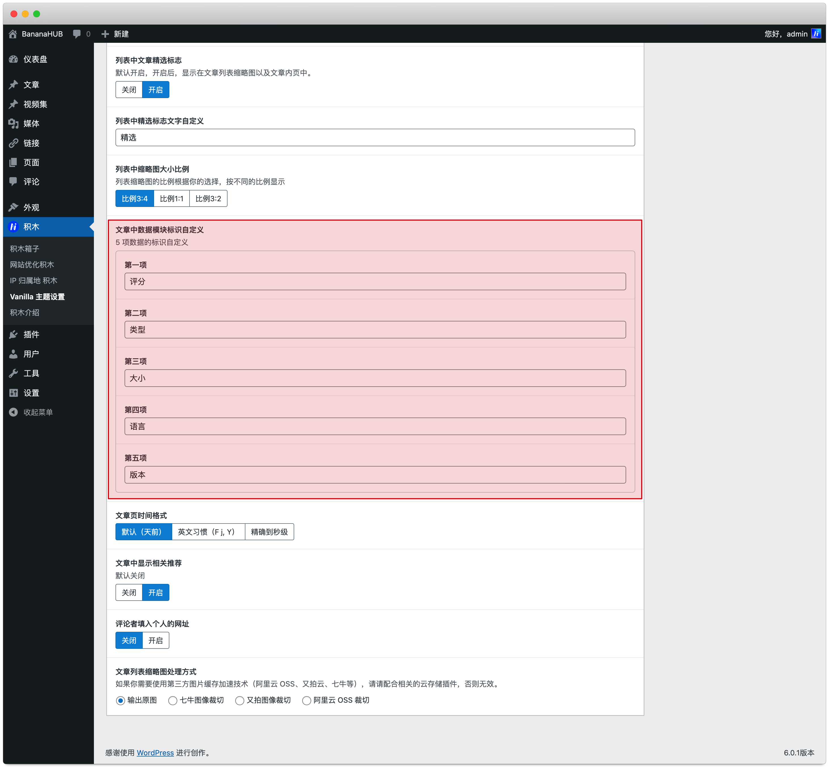Set 评论者填入个人的网址 to 开启
The width and height of the screenshot is (829, 767).
point(156,640)
